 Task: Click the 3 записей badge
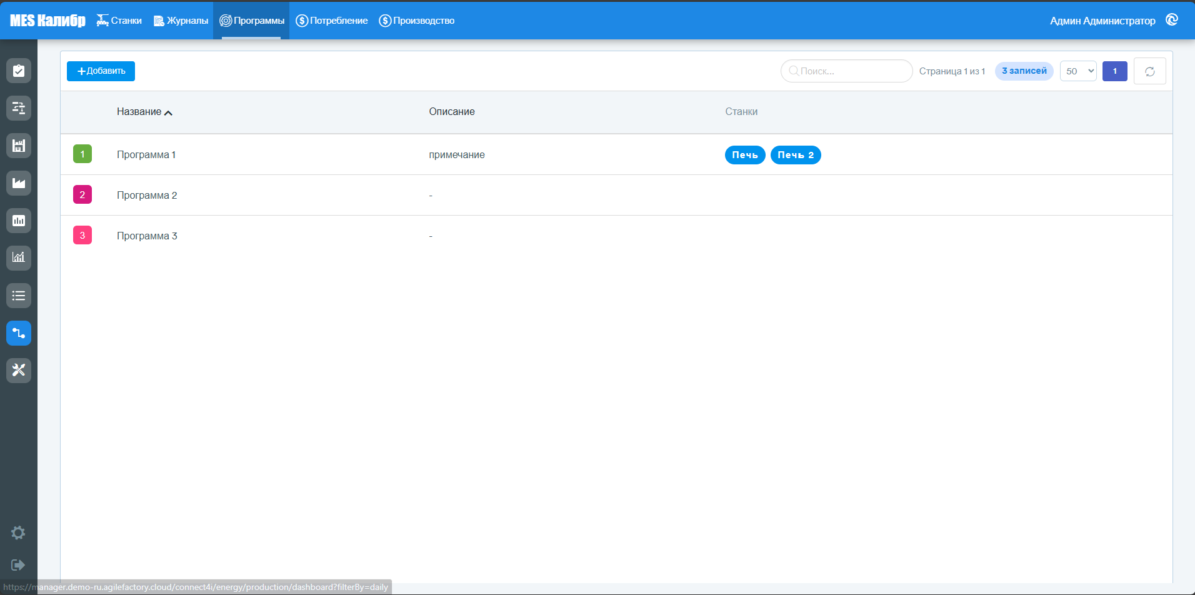point(1024,71)
